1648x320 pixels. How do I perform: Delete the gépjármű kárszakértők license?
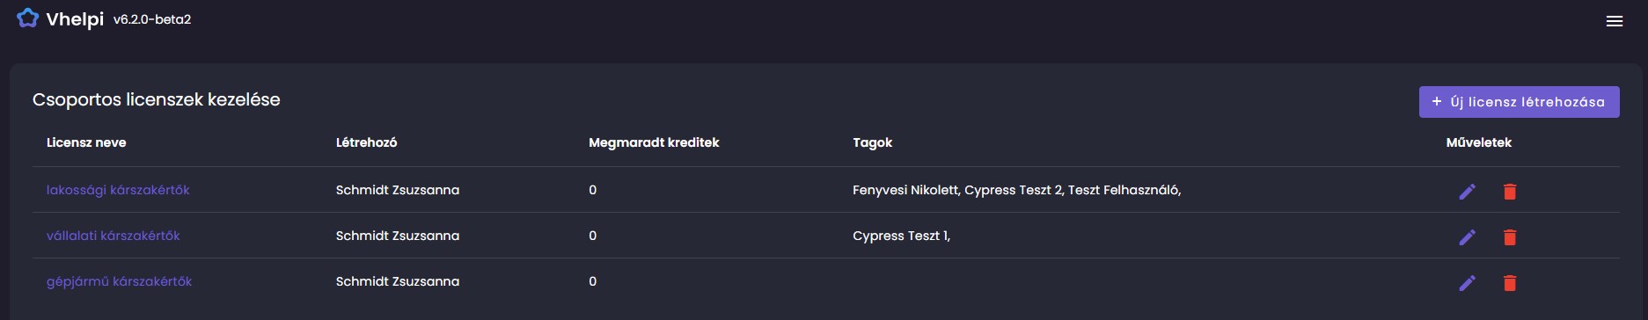(1510, 282)
